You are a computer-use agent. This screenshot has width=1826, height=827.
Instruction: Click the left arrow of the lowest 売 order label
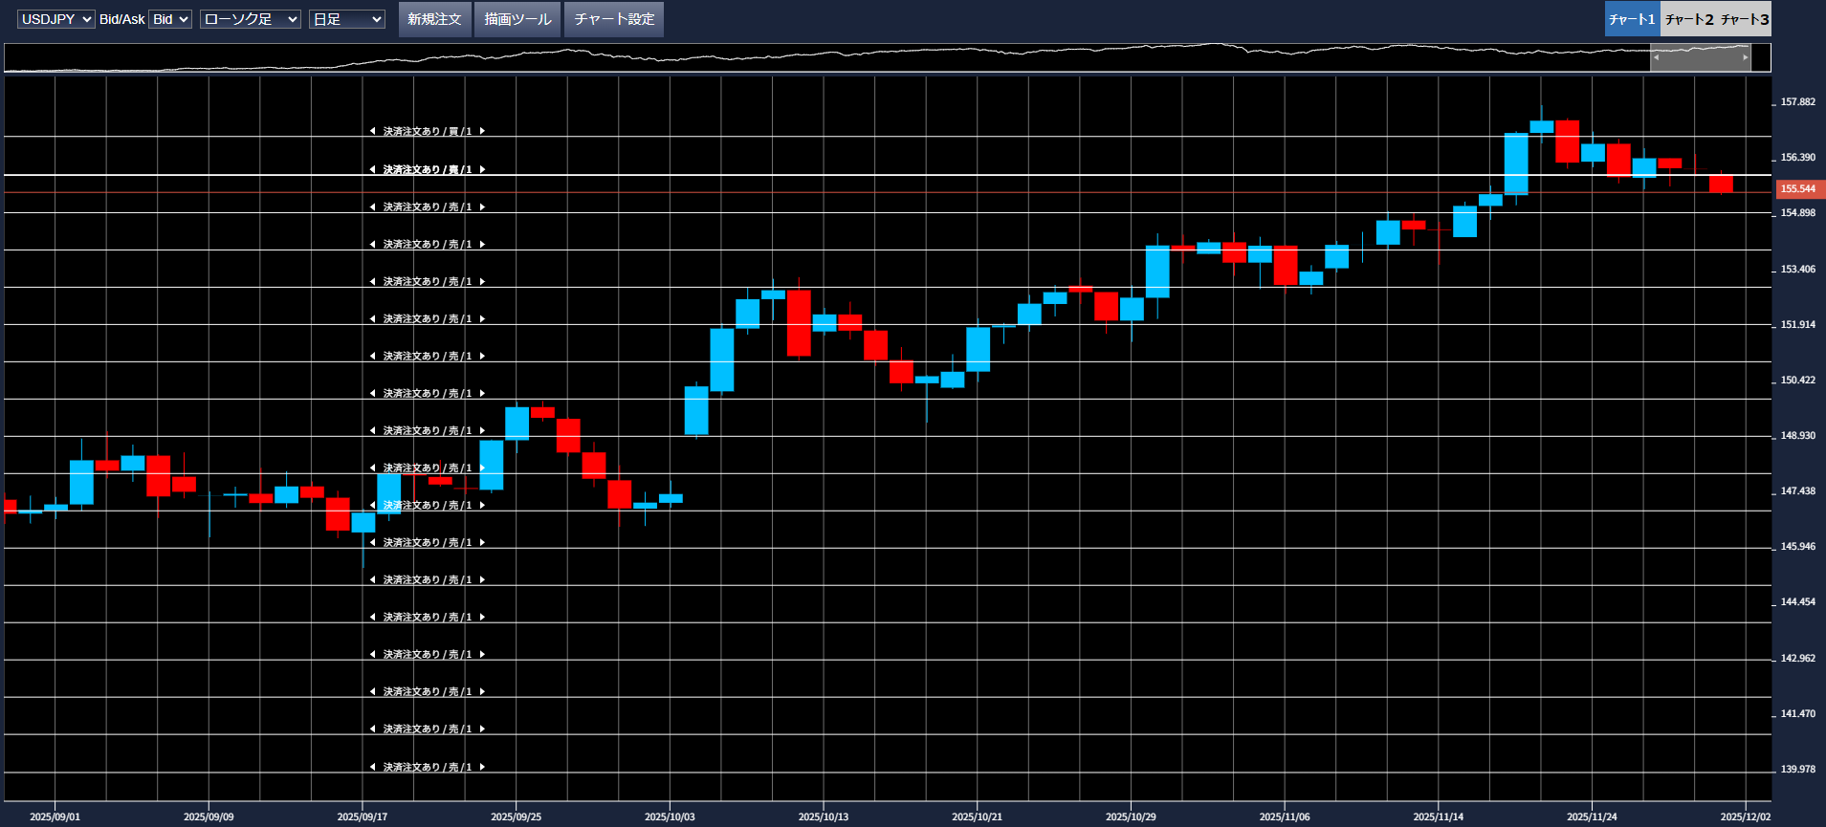[372, 767]
